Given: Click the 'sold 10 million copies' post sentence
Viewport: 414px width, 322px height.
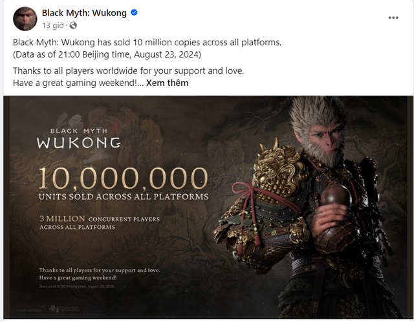Looking at the screenshot, I should (x=147, y=42).
